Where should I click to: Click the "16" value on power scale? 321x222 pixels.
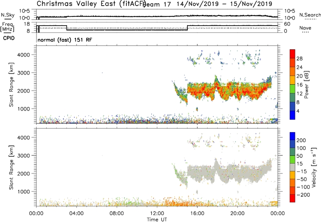tap(299, 85)
